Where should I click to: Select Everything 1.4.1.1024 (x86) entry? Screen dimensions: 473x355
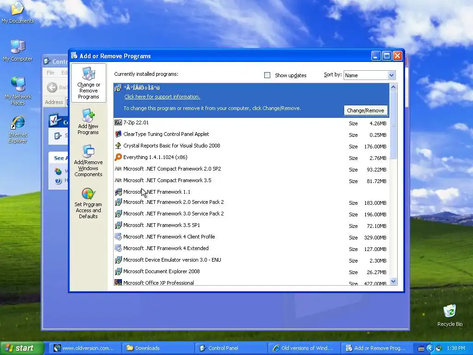[251, 157]
